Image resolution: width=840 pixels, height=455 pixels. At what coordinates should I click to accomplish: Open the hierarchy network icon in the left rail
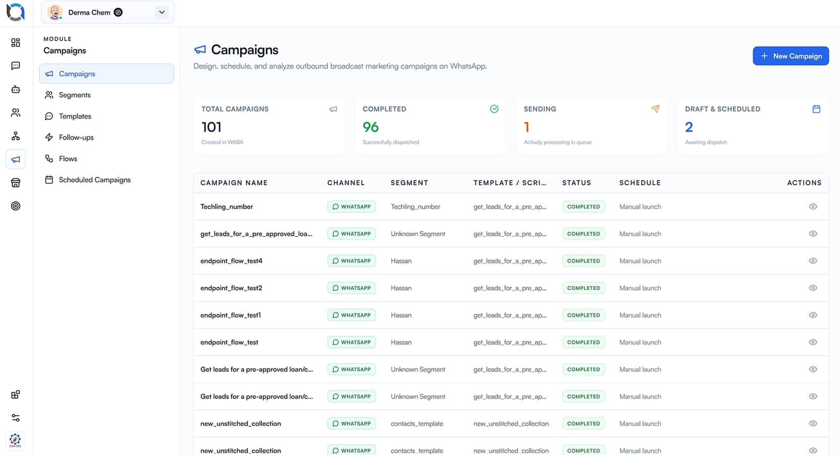(x=16, y=136)
